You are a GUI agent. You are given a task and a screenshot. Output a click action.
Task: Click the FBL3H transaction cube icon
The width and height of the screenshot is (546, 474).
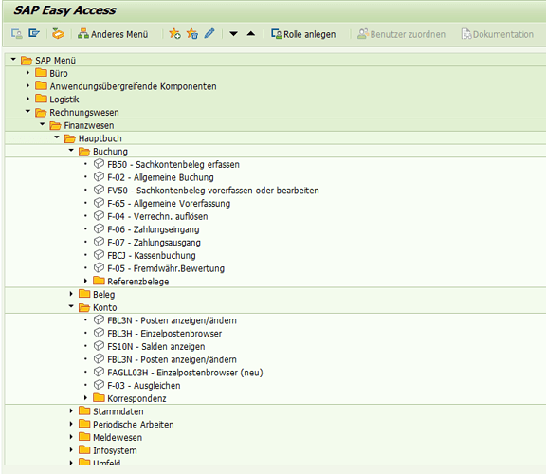[99, 333]
